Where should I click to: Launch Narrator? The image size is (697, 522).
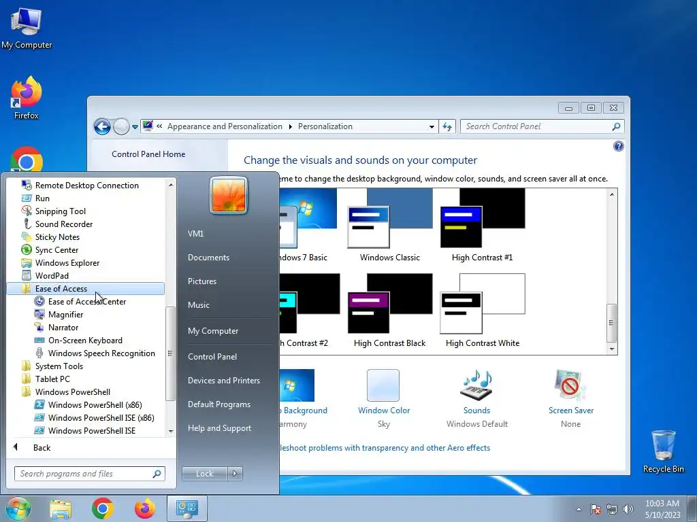point(56,327)
